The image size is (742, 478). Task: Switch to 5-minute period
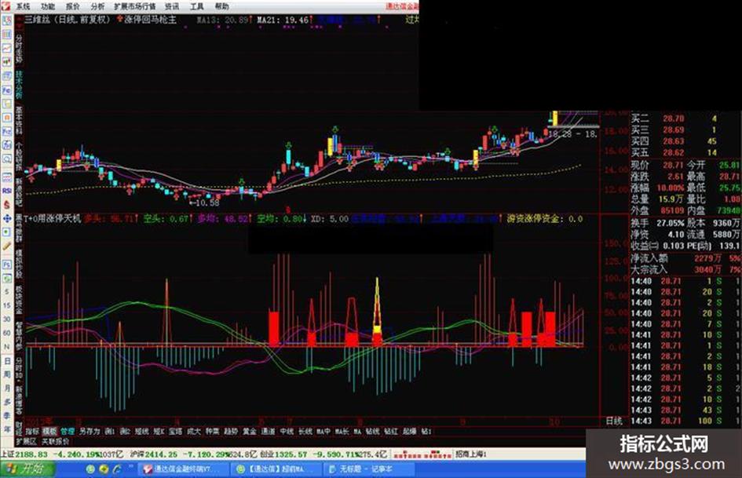[6, 291]
